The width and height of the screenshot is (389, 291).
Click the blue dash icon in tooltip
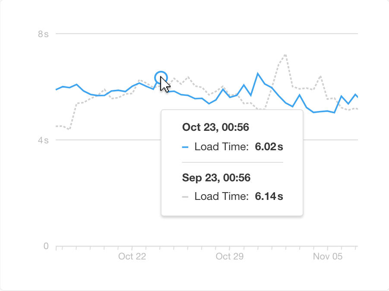185,147
